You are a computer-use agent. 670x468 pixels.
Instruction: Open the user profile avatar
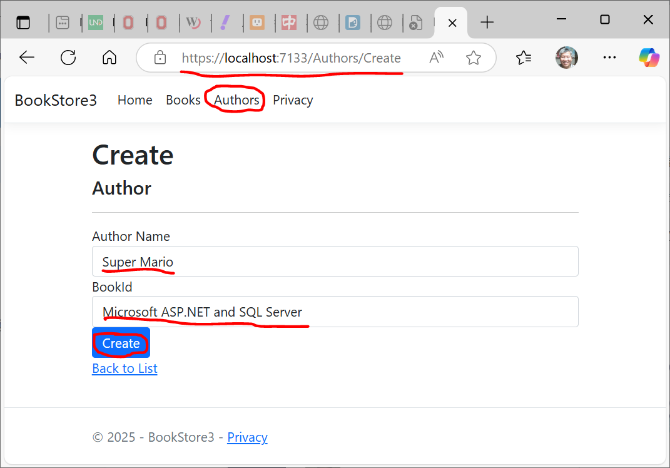pyautogui.click(x=567, y=58)
